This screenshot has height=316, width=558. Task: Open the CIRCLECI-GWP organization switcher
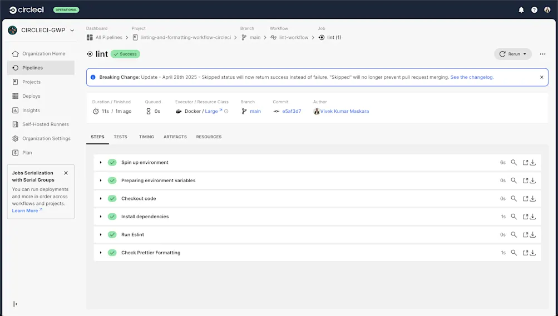pos(41,30)
